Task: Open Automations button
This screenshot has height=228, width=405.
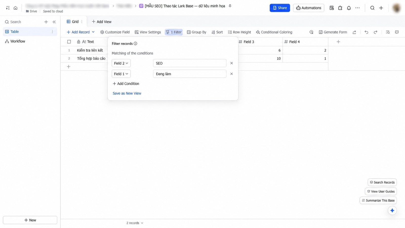Action: pyautogui.click(x=309, y=8)
